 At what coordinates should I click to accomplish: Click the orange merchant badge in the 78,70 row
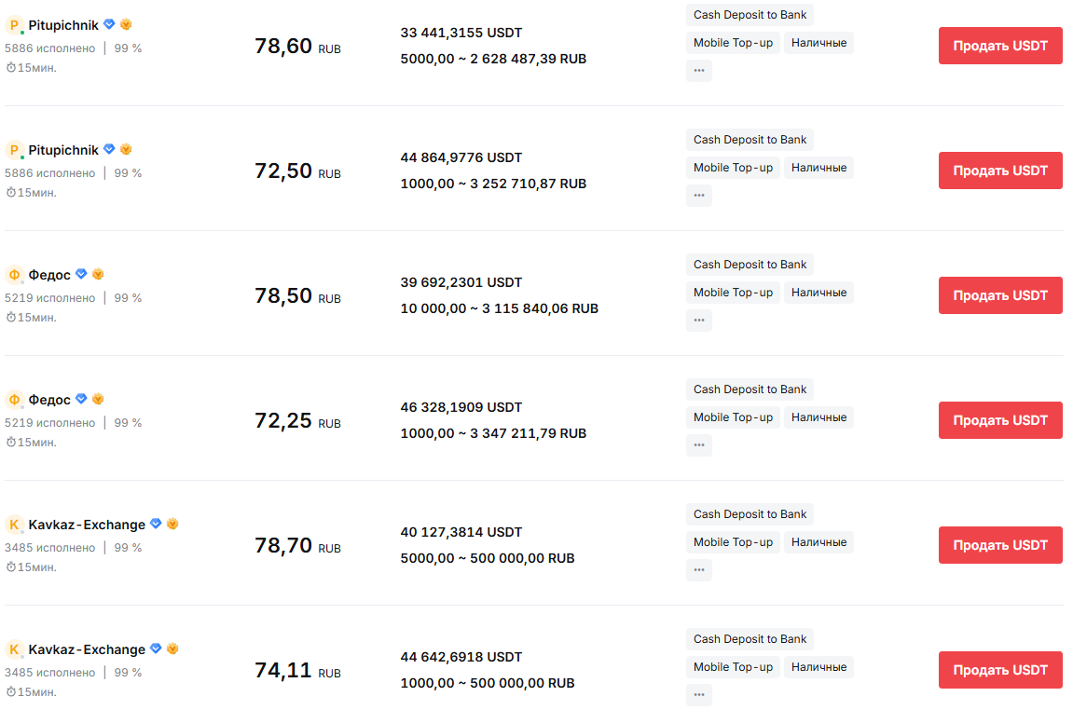coord(172,524)
